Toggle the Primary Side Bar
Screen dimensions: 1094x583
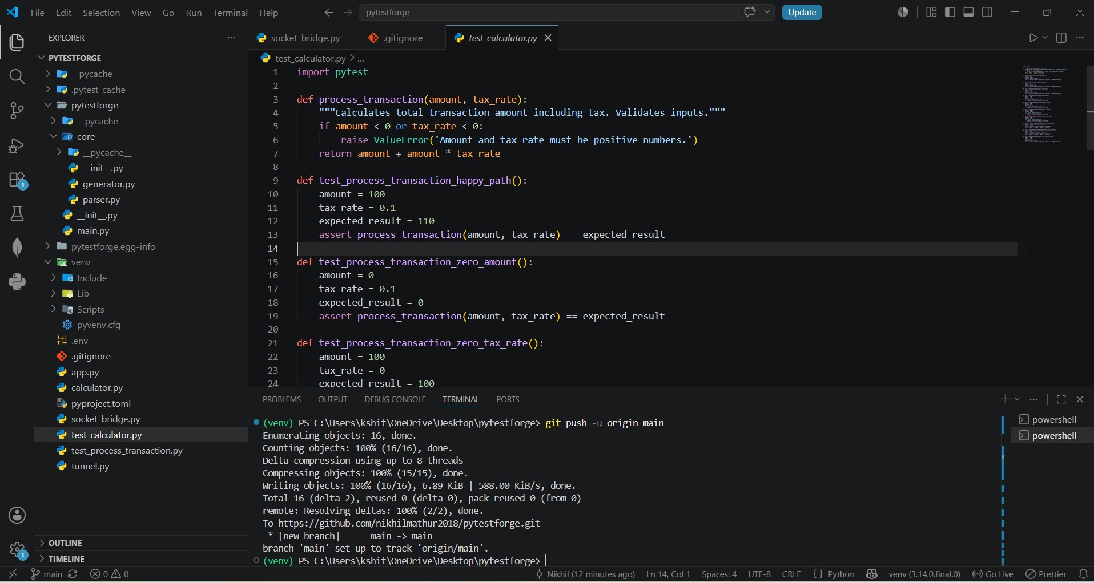950,12
